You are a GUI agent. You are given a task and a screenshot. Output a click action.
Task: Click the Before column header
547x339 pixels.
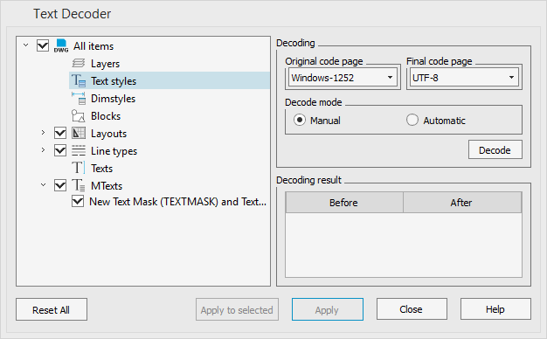click(344, 203)
